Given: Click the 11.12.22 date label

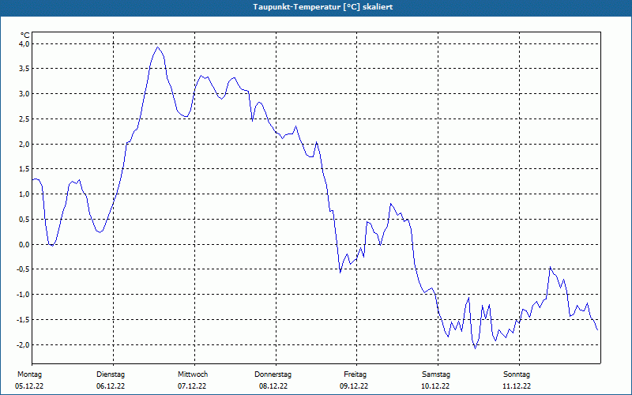Looking at the screenshot, I should [517, 386].
